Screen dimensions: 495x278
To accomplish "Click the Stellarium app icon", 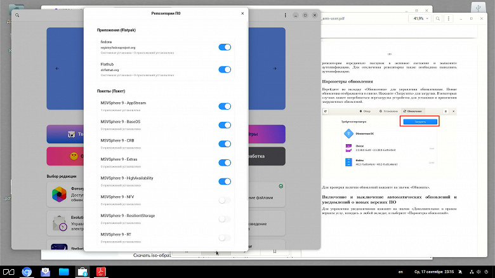I will tap(59, 247).
